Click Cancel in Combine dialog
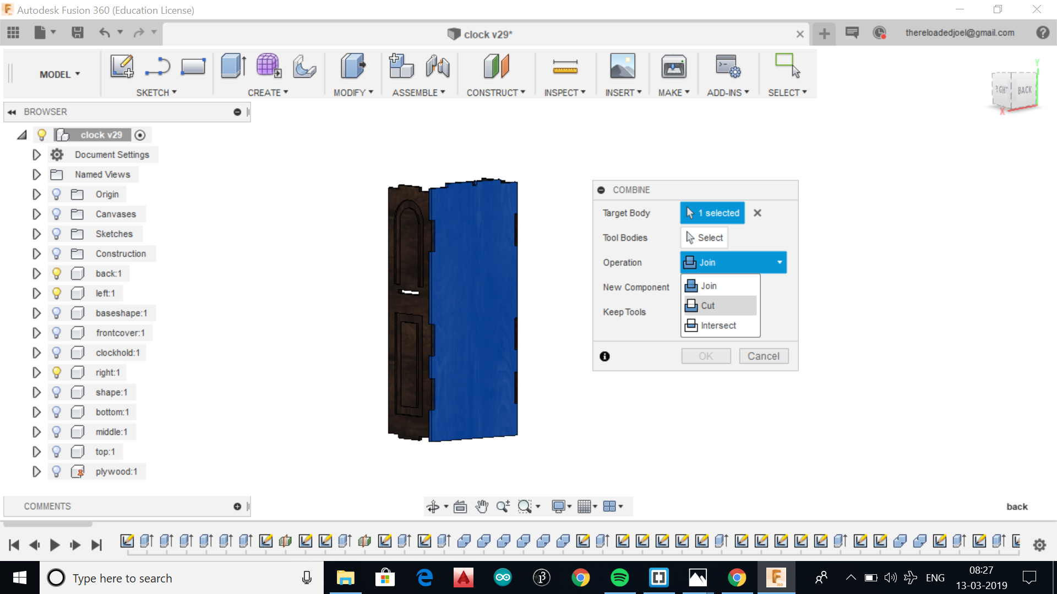Screen dimensions: 1057x594 [x=763, y=356]
